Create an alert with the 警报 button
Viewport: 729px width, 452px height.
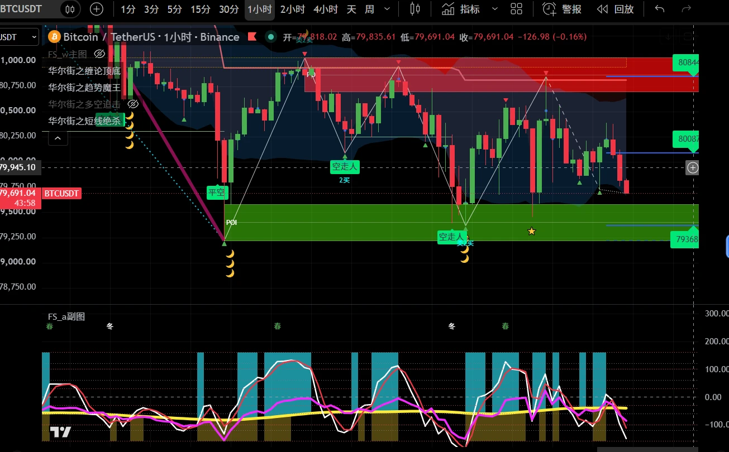click(x=563, y=9)
